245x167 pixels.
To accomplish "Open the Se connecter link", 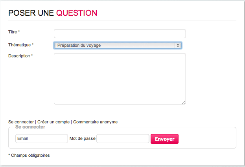I will tap(21, 122).
